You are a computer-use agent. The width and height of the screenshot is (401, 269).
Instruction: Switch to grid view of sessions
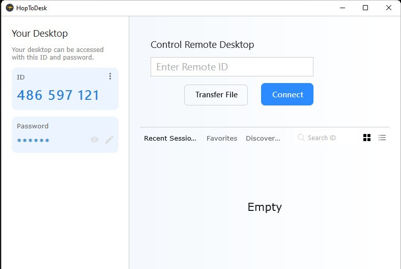[x=367, y=138]
